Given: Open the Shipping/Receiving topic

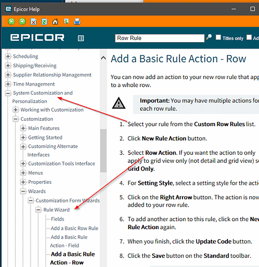Looking at the screenshot, I should [x=35, y=66].
